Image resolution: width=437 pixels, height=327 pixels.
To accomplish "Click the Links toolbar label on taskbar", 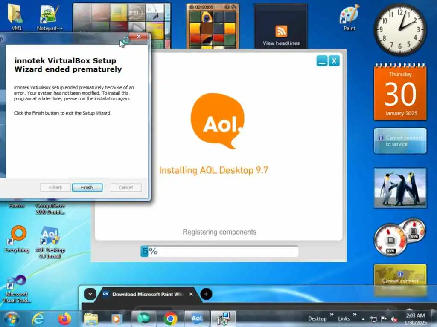I will pos(344,318).
